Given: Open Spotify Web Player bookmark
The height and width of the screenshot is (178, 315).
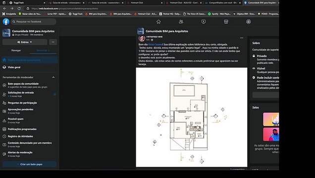Looking at the screenshot, I should [x=219, y=14].
